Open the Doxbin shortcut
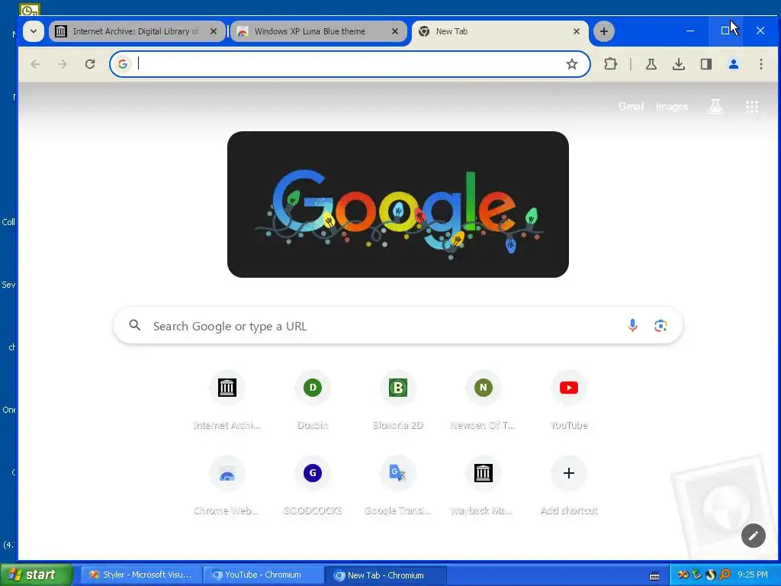Image resolution: width=781 pixels, height=586 pixels. [x=312, y=401]
